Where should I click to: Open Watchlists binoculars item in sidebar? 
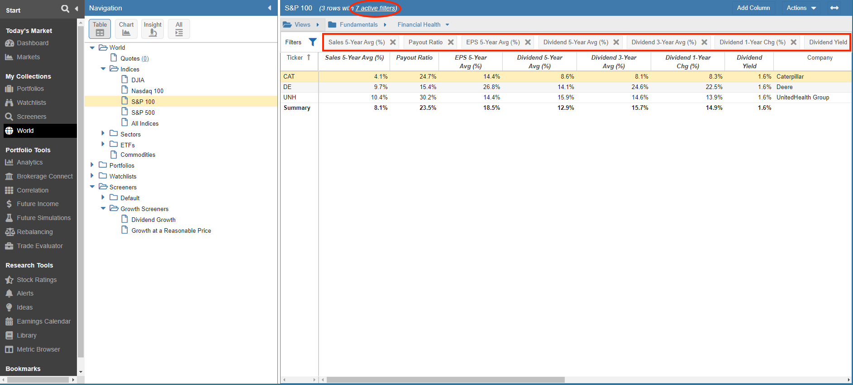tap(31, 103)
